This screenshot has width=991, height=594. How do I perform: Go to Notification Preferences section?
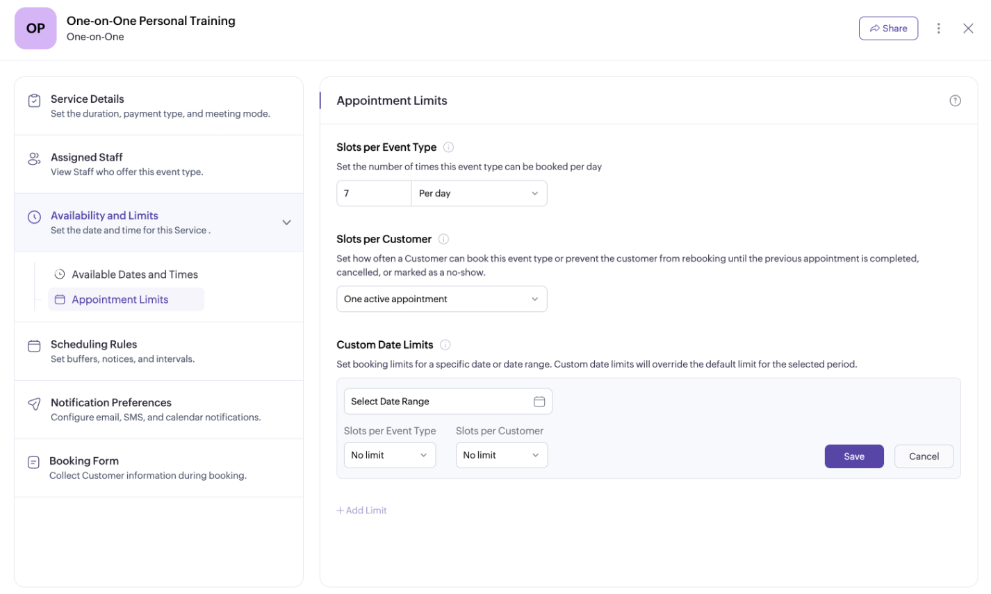click(x=159, y=410)
